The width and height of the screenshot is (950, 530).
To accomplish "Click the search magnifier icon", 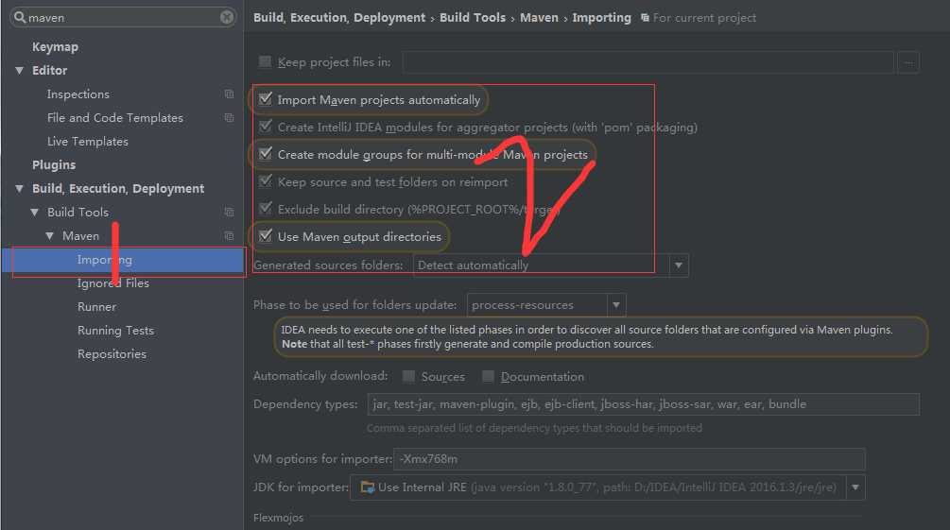I will pyautogui.click(x=20, y=17).
